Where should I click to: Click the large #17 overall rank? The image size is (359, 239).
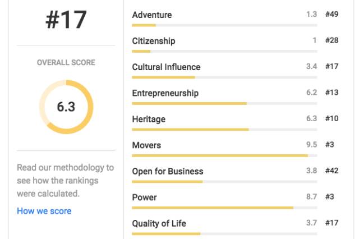[x=66, y=20]
